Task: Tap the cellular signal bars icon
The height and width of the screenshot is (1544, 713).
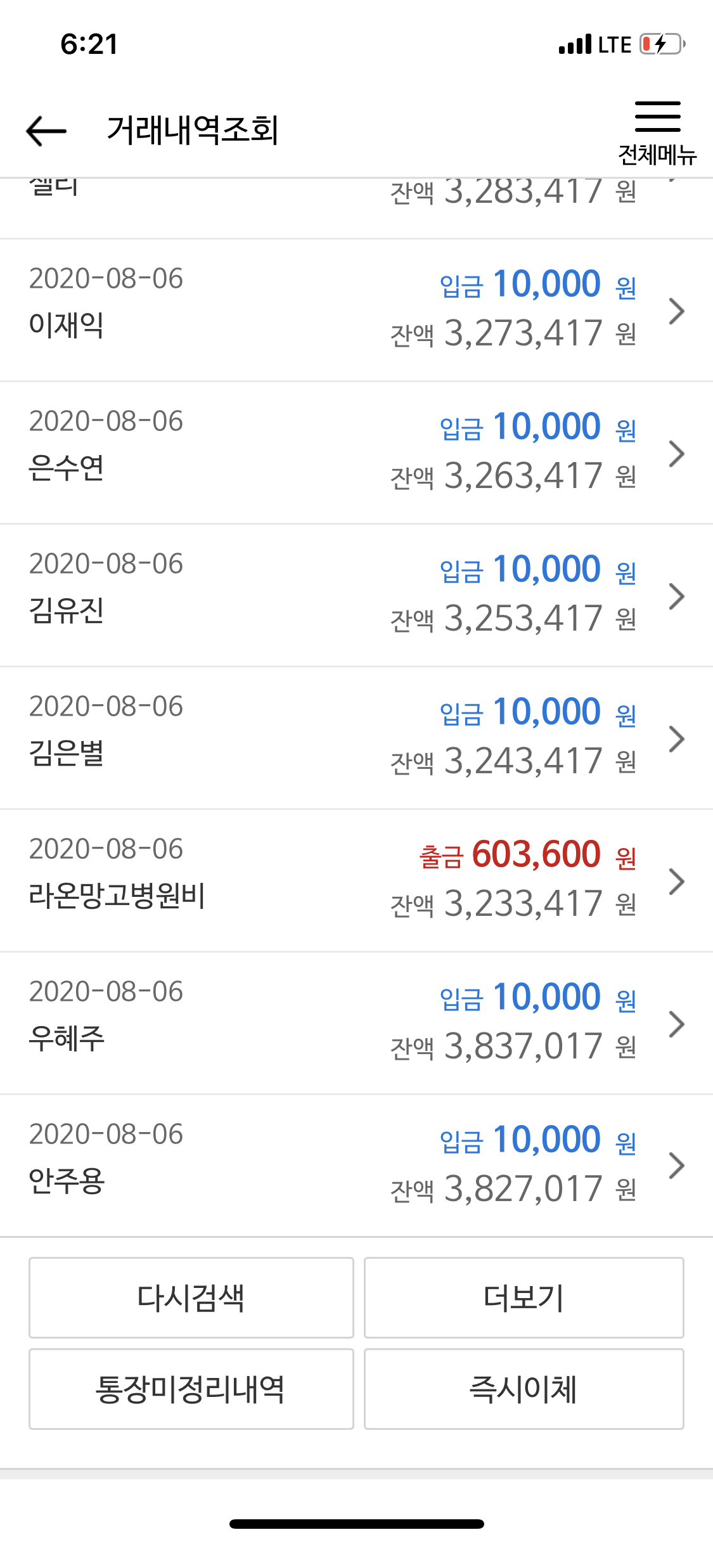Action: pyautogui.click(x=575, y=44)
